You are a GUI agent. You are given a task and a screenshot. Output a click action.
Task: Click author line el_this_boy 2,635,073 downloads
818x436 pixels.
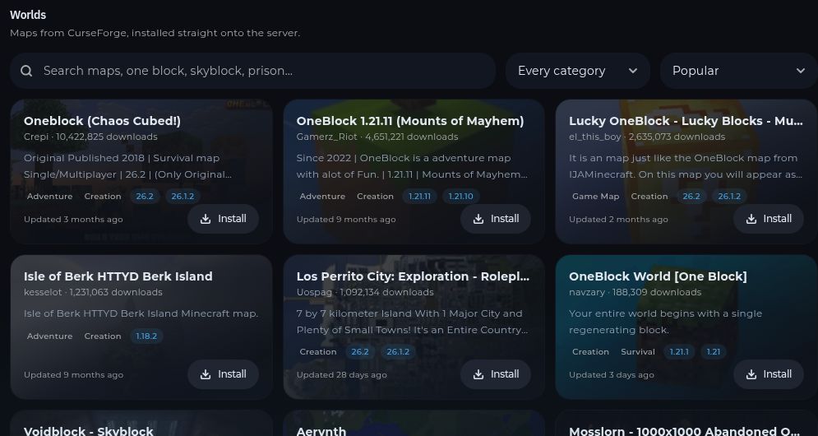pos(647,137)
